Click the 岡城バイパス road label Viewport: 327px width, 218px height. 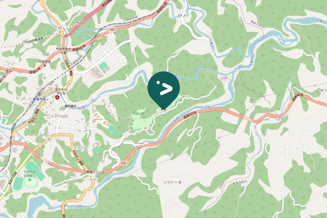(x=95, y=172)
